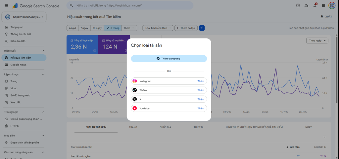The height and width of the screenshot is (159, 339).
Task: Collapse the Hiệu suất sidebar section
Action: point(43,51)
